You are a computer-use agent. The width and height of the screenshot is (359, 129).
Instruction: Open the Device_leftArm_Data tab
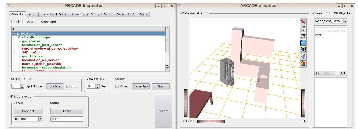pos(132,14)
